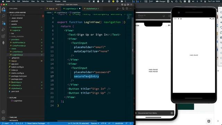Click the notifications bell in status bar
The height and width of the screenshot is (125, 222).
pyautogui.click(x=130, y=124)
